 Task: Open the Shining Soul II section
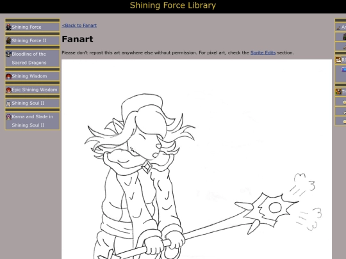33,104
